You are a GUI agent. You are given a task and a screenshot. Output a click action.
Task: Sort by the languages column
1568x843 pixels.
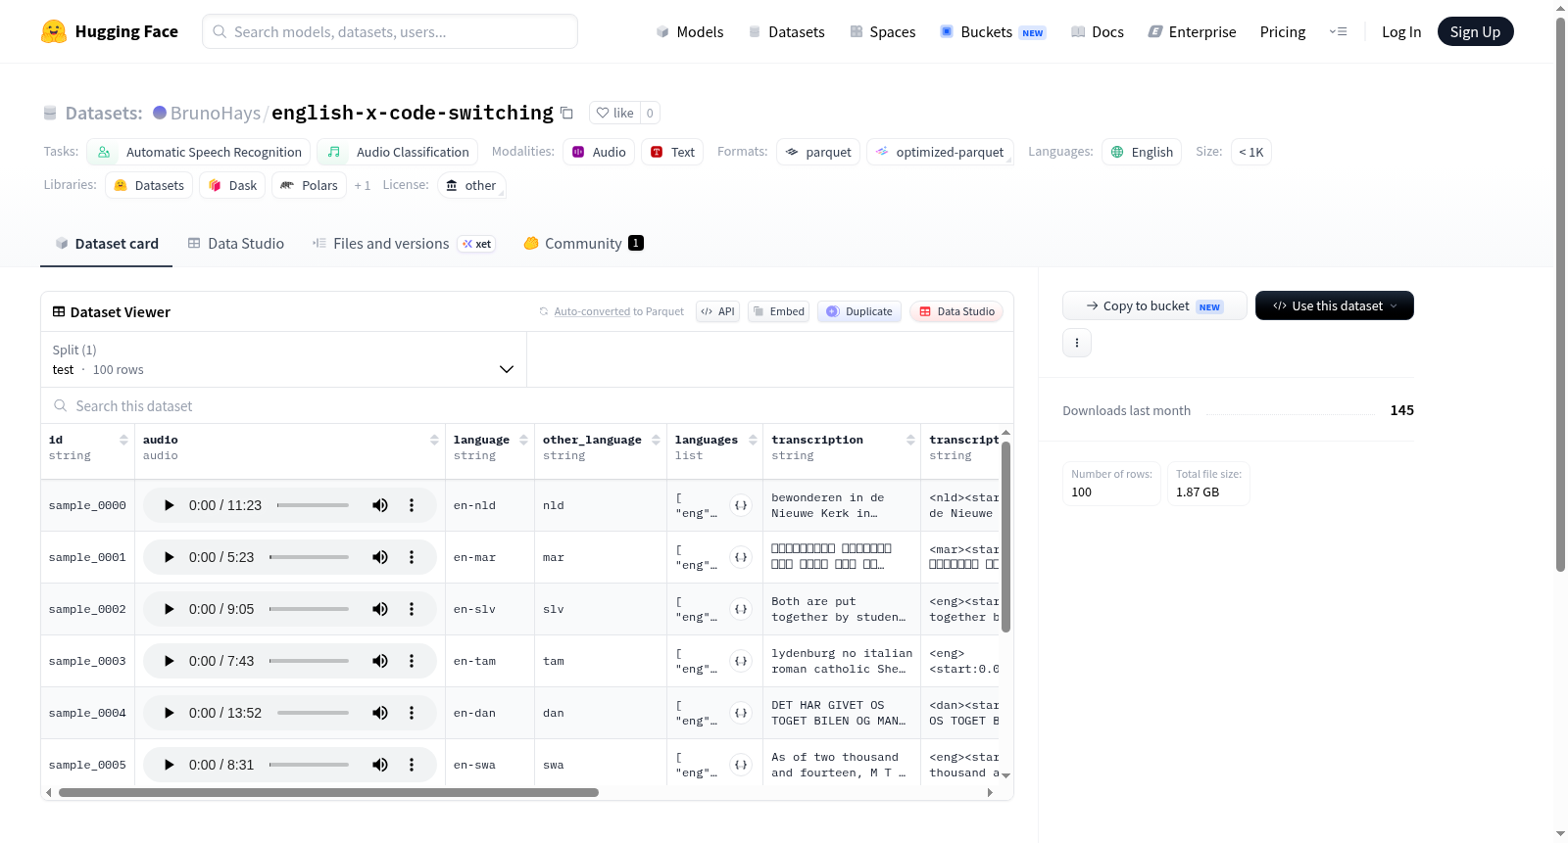(753, 440)
